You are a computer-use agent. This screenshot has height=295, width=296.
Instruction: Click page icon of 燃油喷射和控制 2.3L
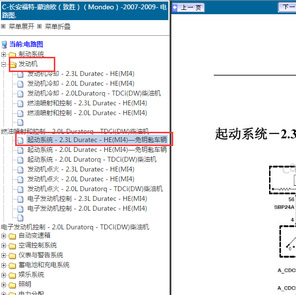tap(21, 103)
